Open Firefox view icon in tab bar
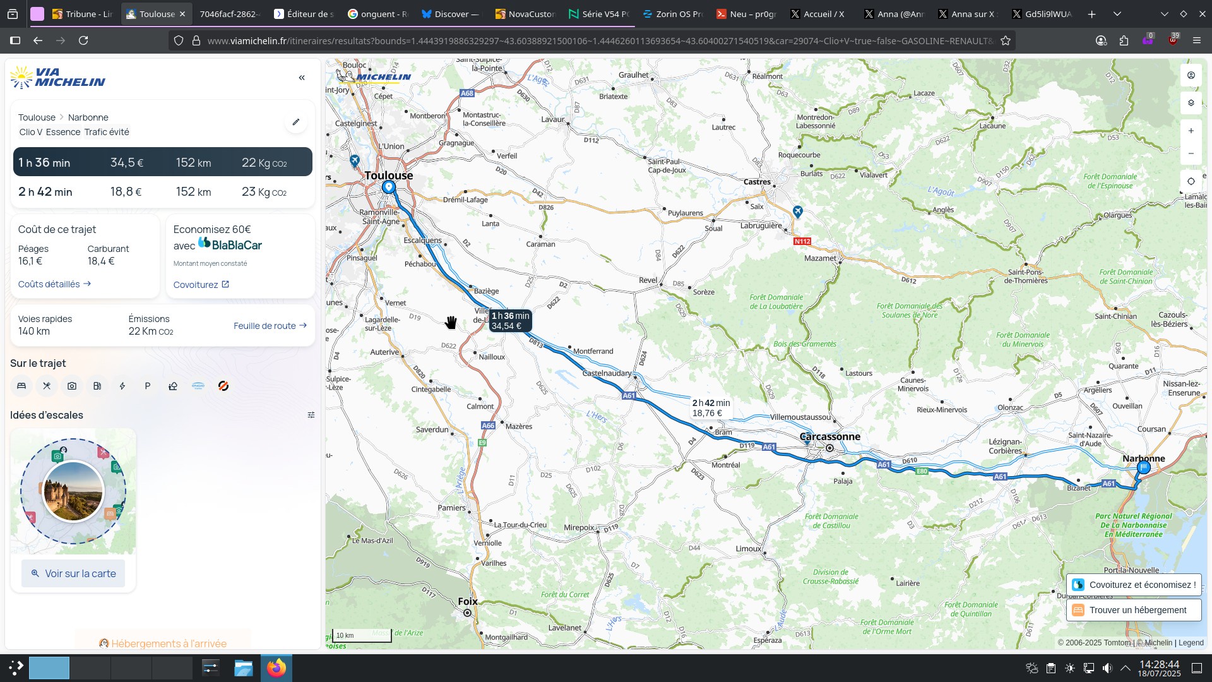1212x682 pixels. point(13,14)
